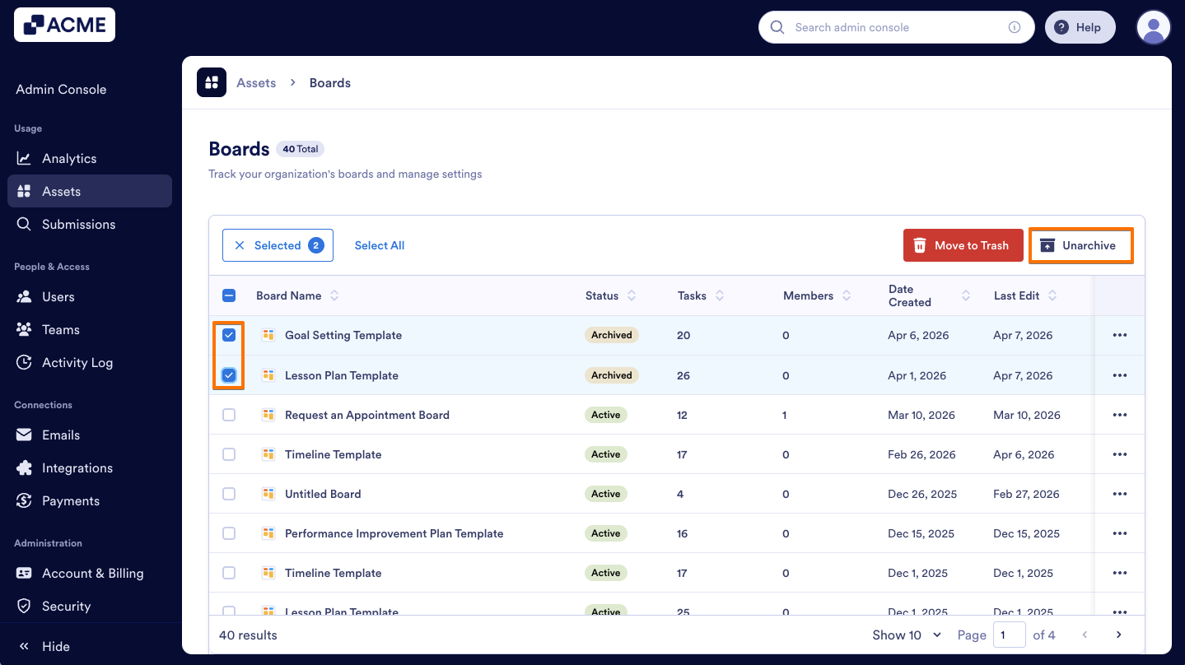Open the row actions menu for Untitled Board
This screenshot has height=665, width=1185.
[1119, 493]
